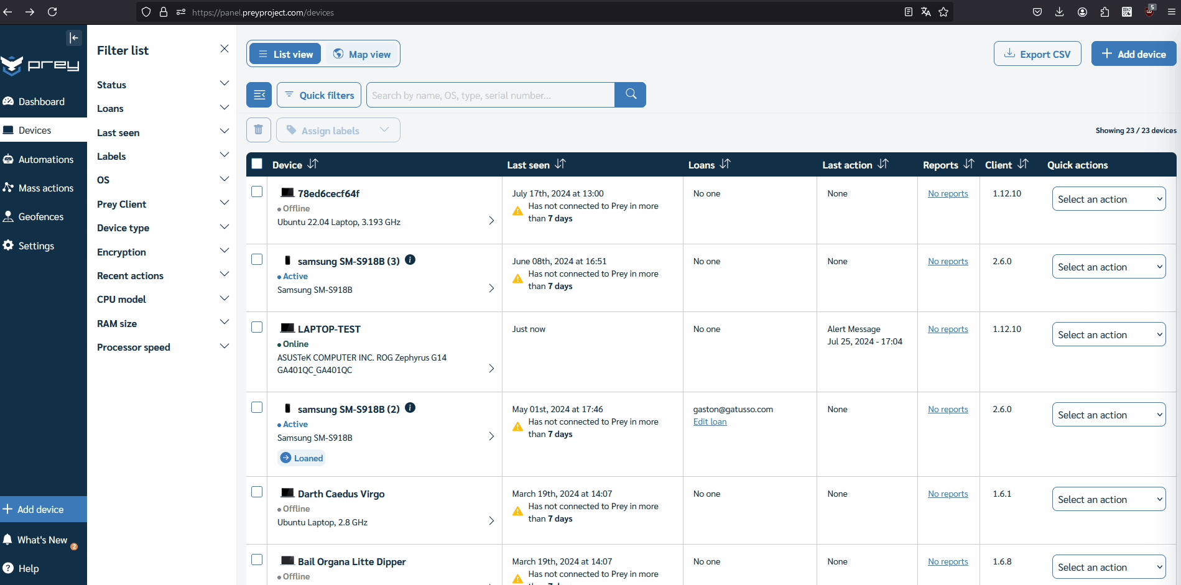Click info icon next to samsung SM-S918B (3)
Viewport: 1181px width, 585px height.
coord(410,260)
